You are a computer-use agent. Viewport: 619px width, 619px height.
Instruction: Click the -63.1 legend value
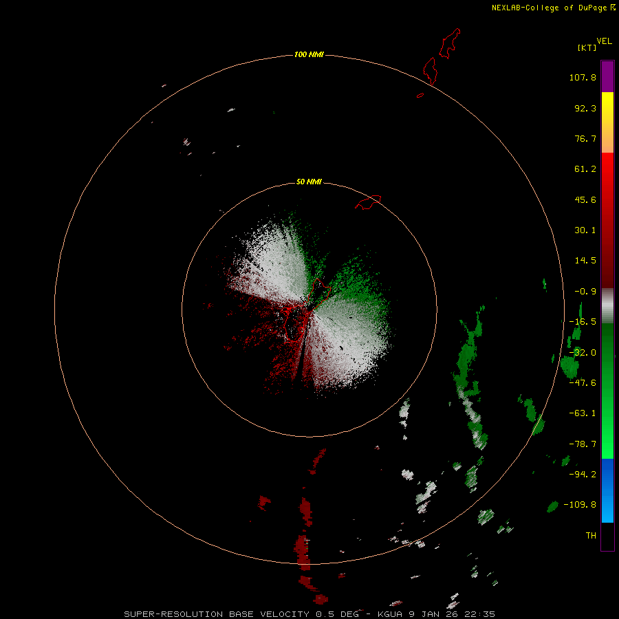[x=583, y=413]
